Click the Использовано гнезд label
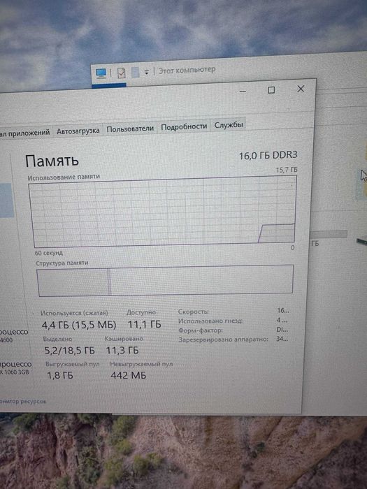The height and width of the screenshot is (489, 367). (210, 321)
